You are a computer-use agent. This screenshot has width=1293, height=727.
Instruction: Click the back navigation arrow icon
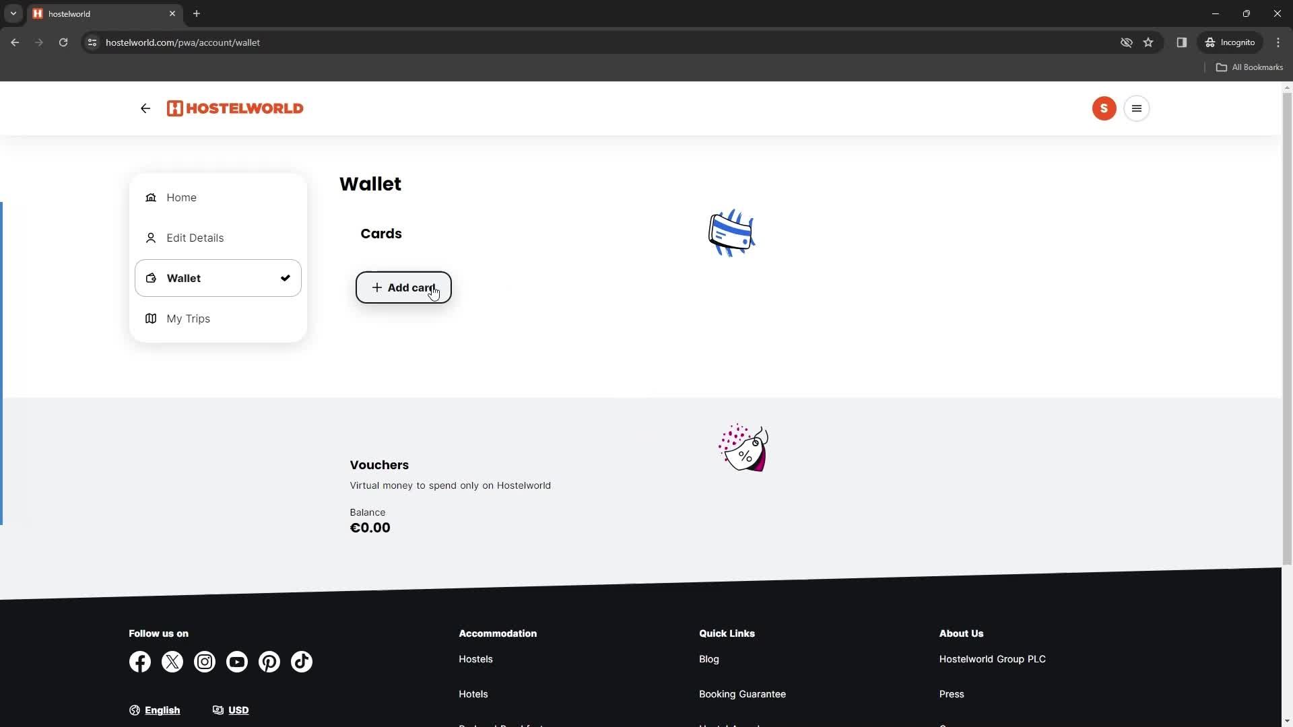point(145,108)
